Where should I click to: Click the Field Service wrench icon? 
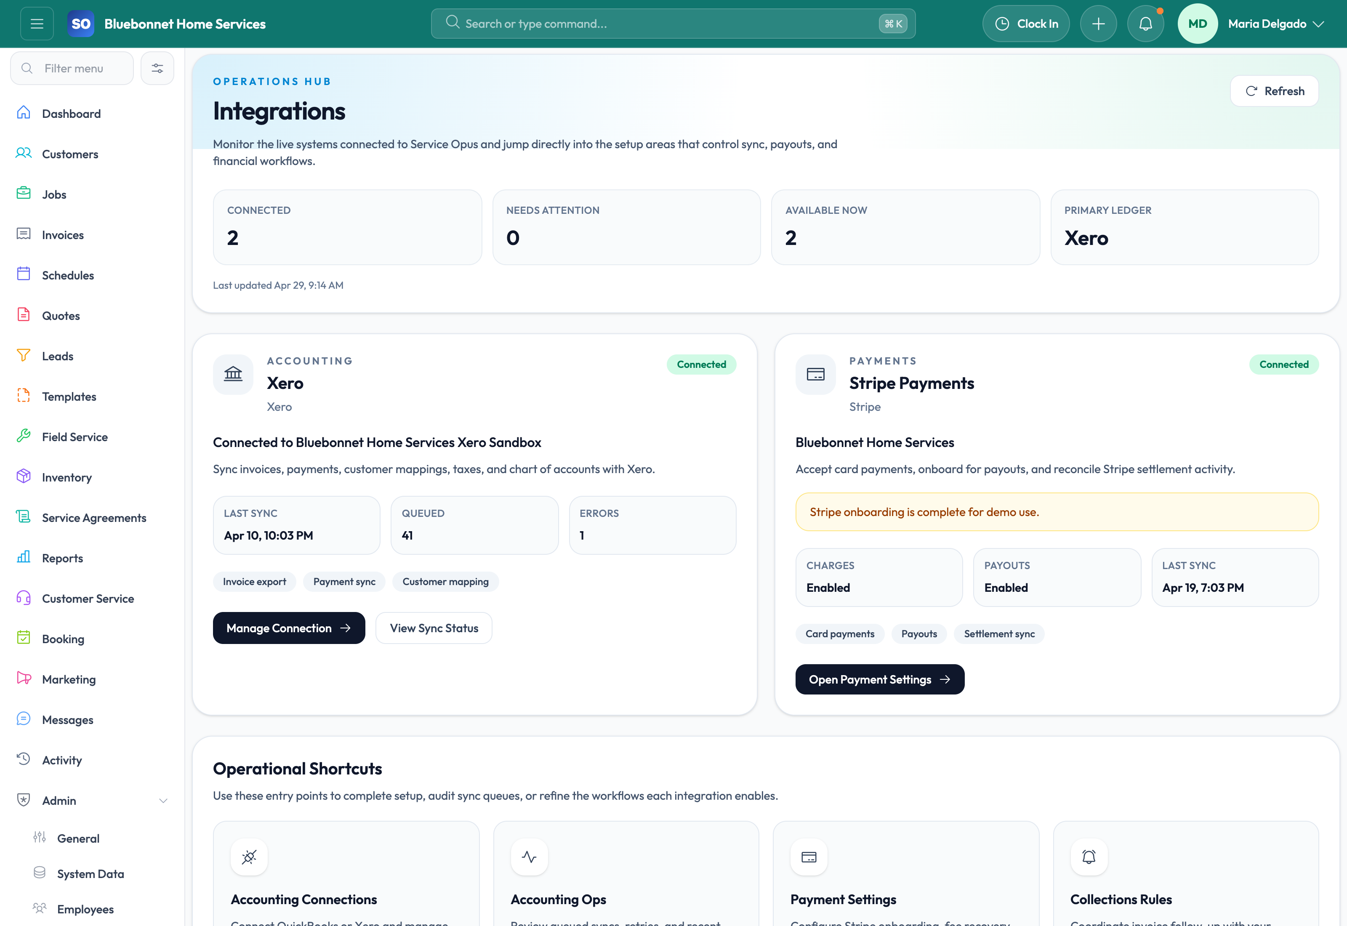click(24, 436)
